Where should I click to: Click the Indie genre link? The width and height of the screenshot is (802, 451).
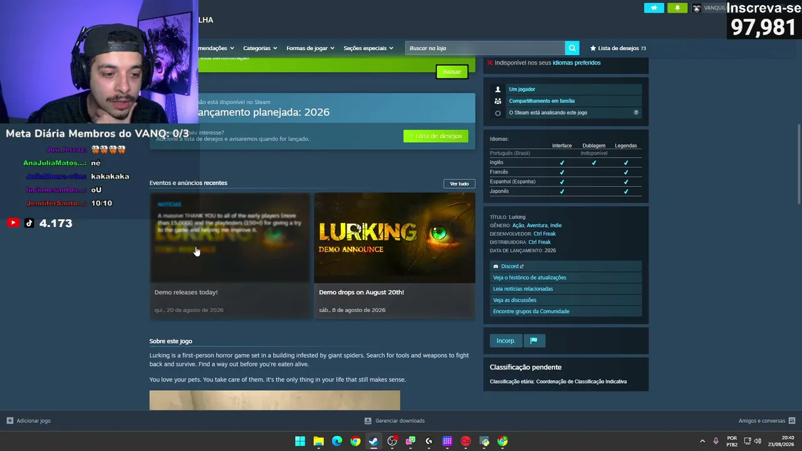556,225
